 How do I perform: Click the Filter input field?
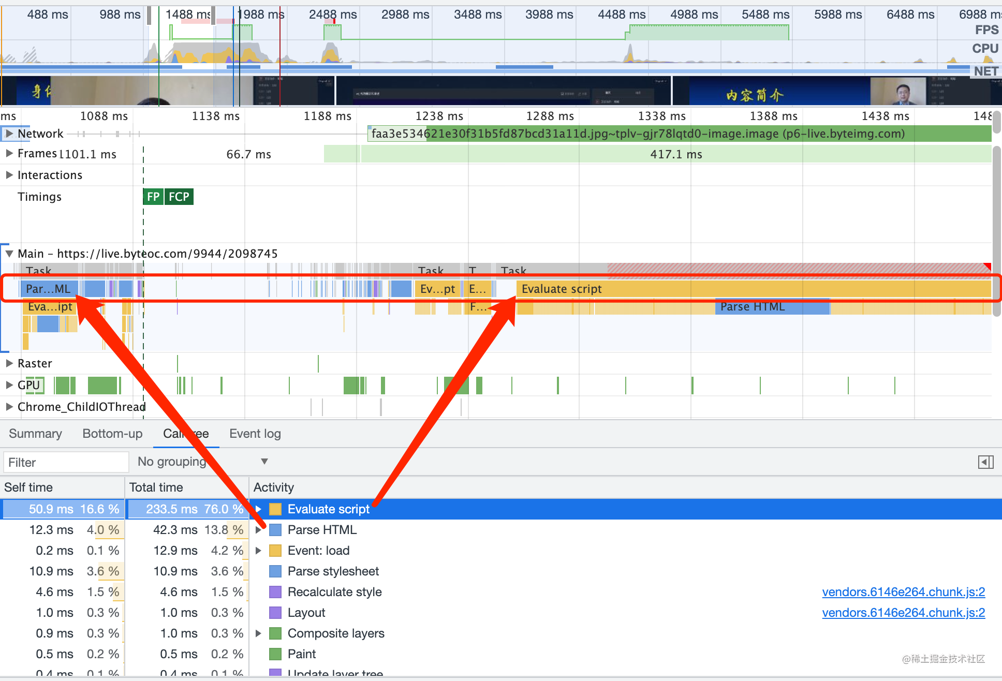click(66, 462)
